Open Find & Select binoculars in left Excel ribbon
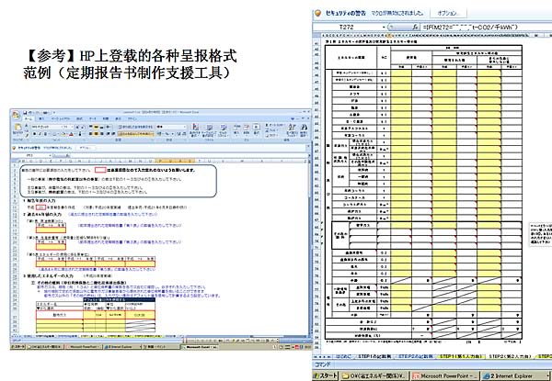This screenshot has width=552, height=381. pyautogui.click(x=304, y=129)
